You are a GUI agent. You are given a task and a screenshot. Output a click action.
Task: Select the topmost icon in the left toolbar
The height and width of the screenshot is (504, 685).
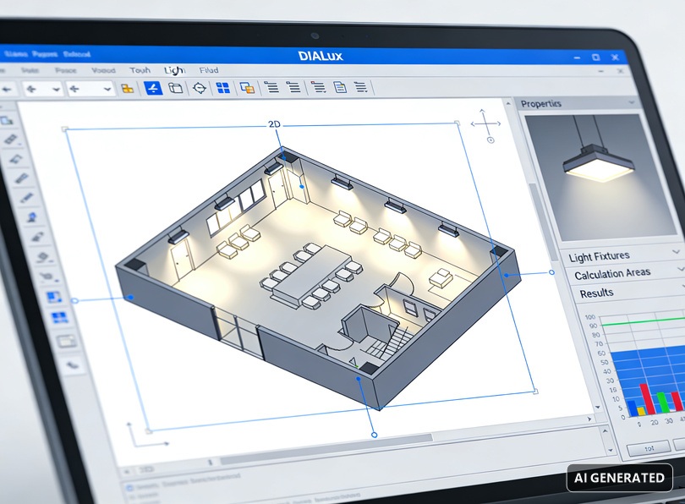[x=8, y=121]
